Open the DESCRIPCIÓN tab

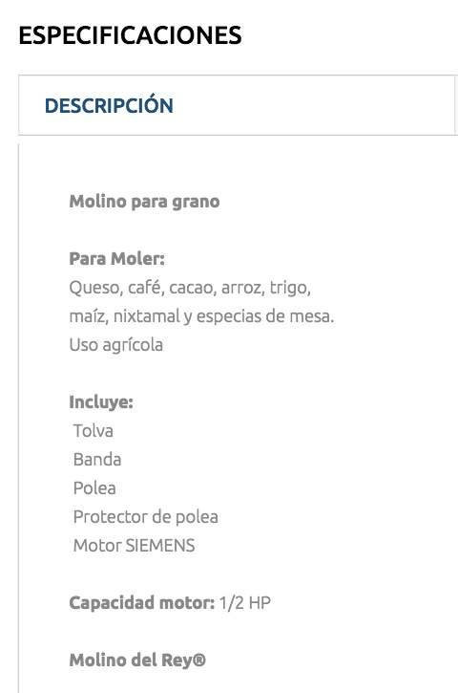pyautogui.click(x=109, y=105)
